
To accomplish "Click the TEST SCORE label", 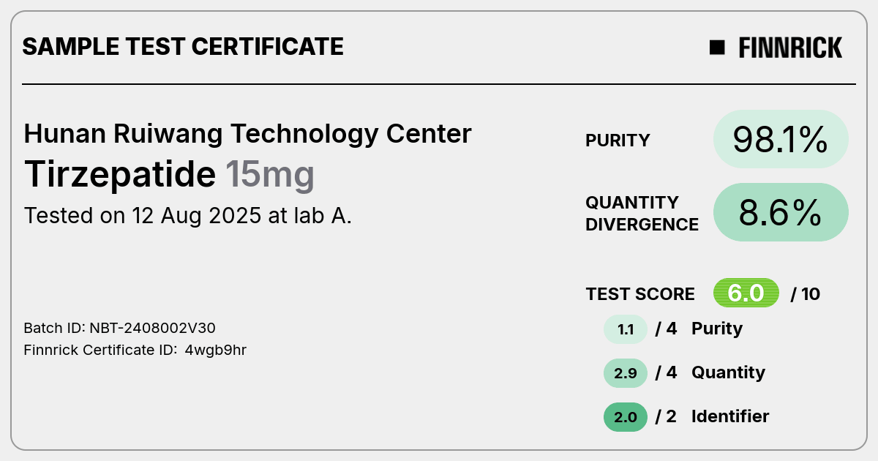I will (x=640, y=294).
